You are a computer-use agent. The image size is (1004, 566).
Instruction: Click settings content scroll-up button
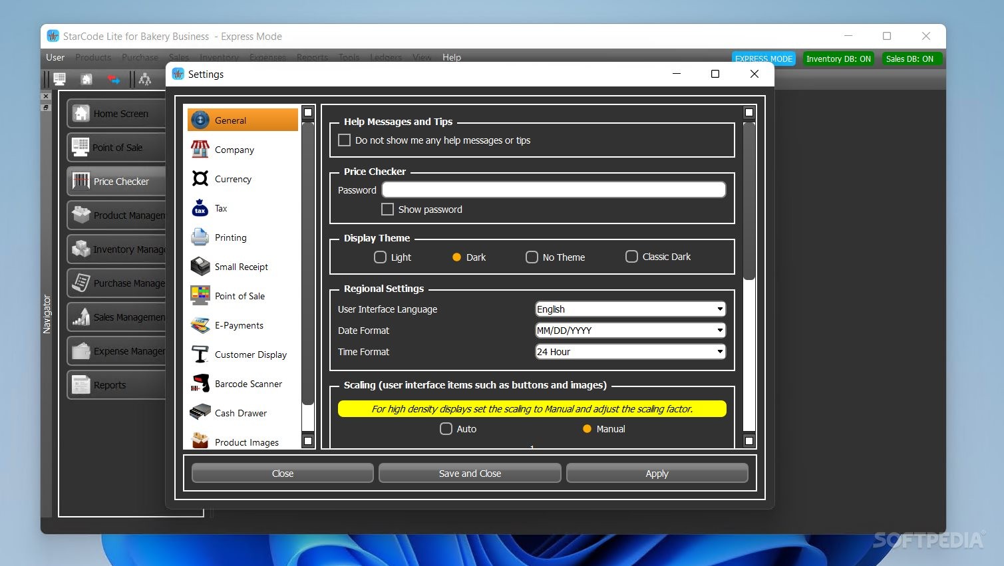tap(749, 112)
